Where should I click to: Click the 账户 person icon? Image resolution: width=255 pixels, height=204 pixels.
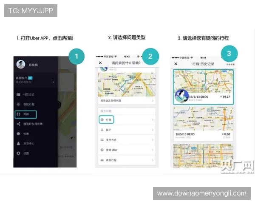[102, 130]
